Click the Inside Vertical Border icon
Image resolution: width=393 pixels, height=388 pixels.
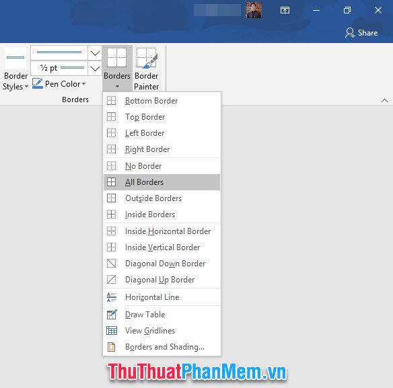coord(111,247)
